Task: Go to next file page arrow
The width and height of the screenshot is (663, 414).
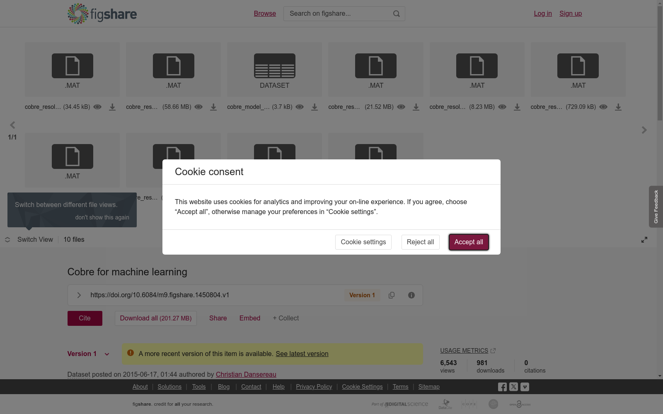Action: (644, 130)
